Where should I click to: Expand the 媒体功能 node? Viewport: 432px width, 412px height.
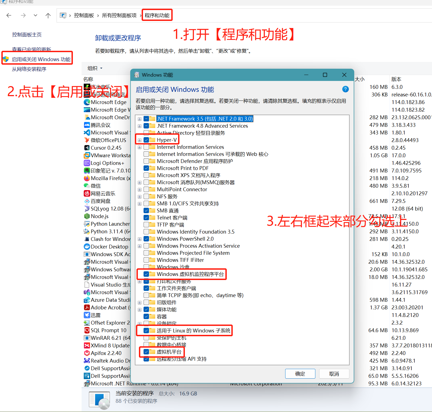click(139, 310)
